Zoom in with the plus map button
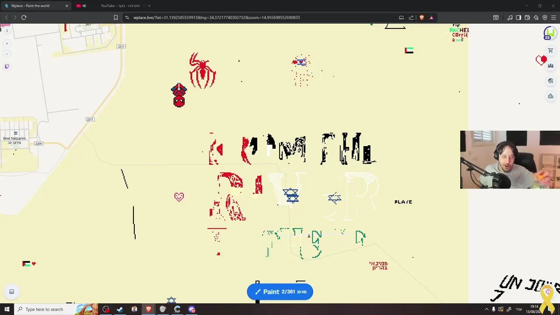 pos(7,43)
